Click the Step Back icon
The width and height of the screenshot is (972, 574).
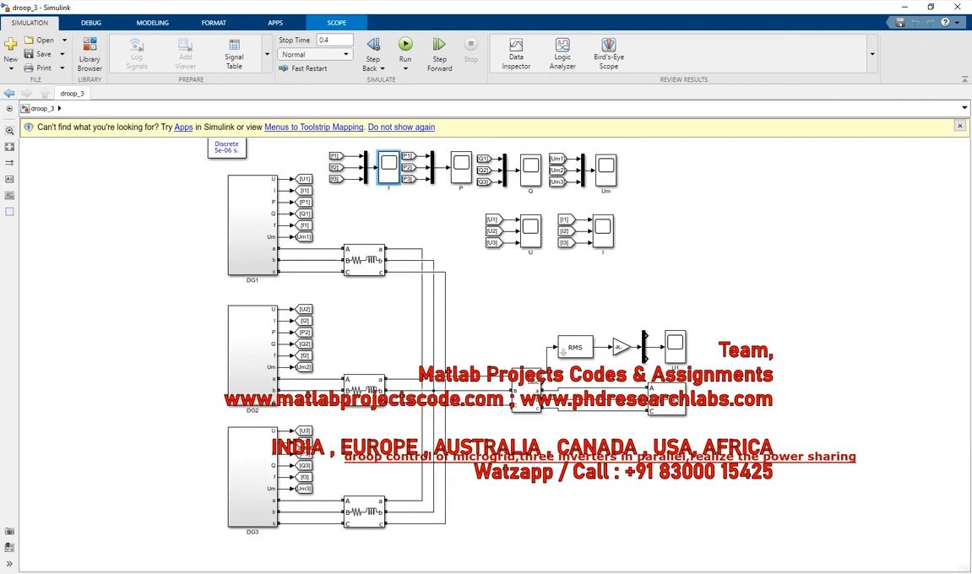click(x=372, y=45)
